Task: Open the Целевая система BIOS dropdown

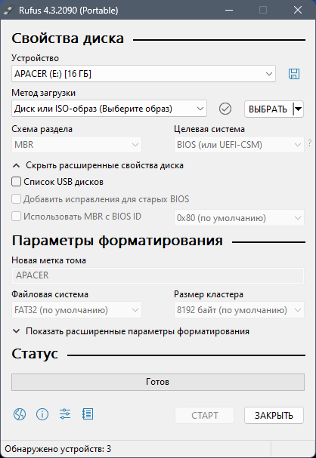Action: (239, 145)
